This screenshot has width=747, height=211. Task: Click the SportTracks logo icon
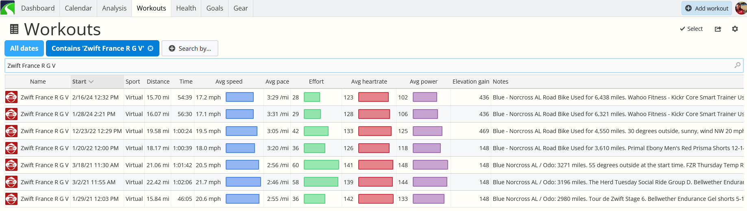pos(7,8)
